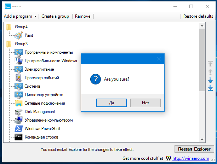Click the Are you sure? text
This screenshot has height=164, width=217.
point(117,79)
